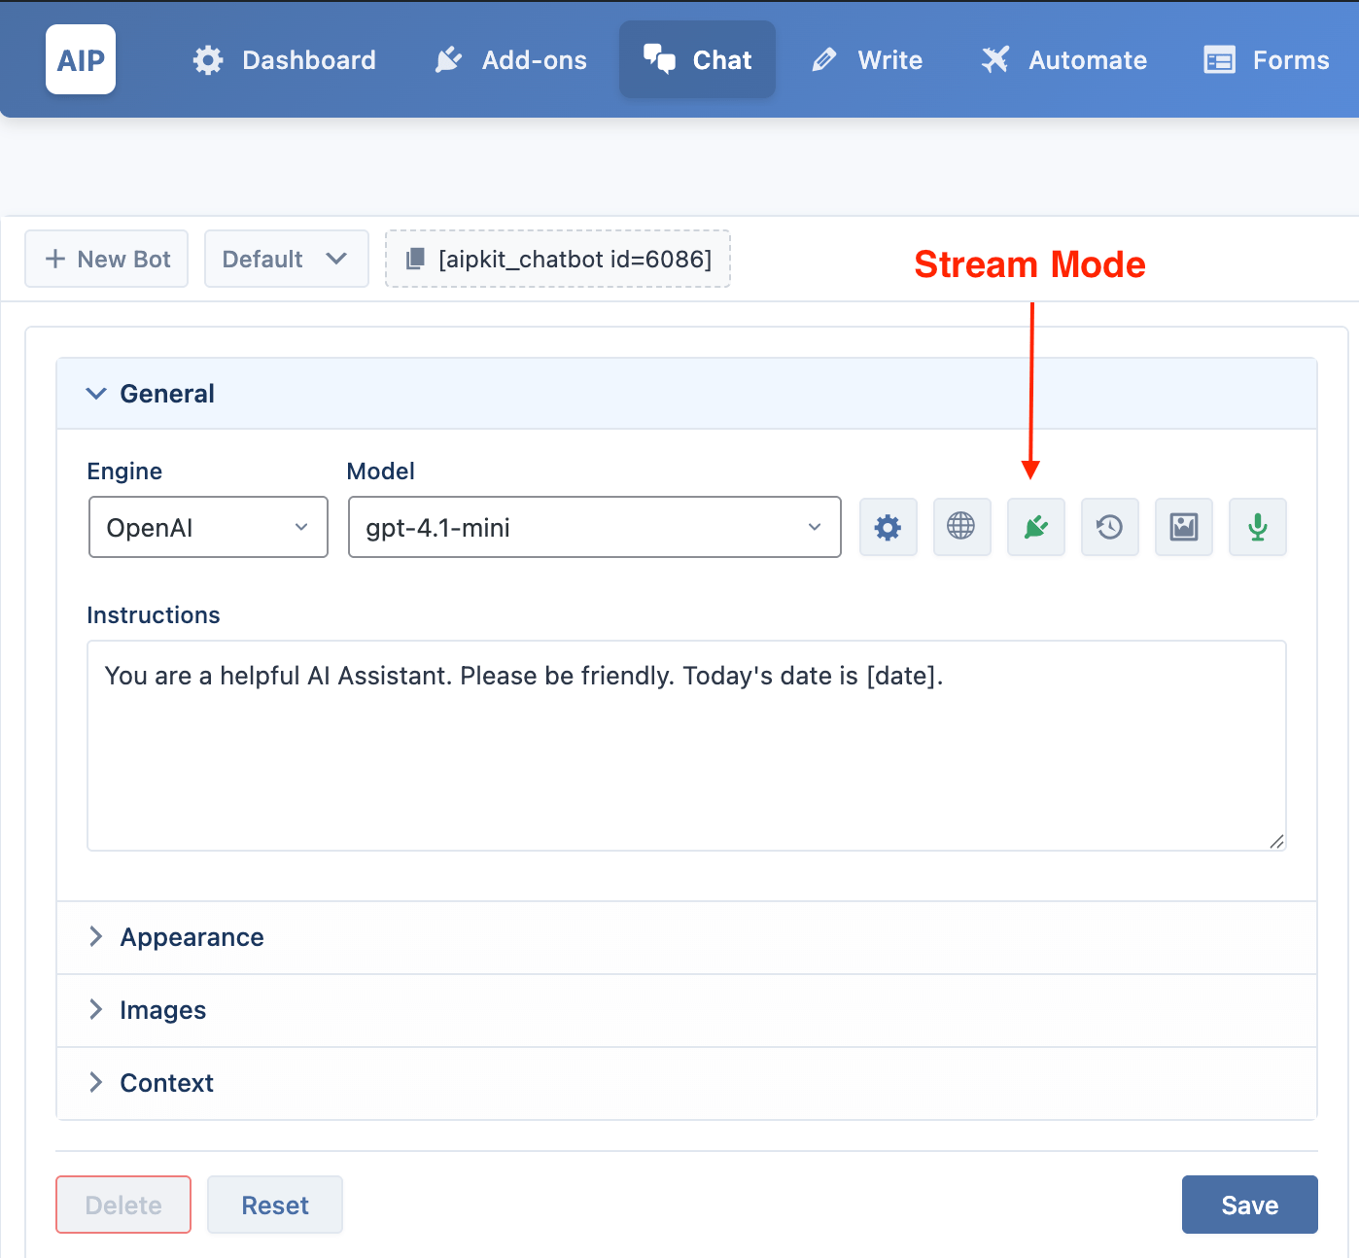Switch to the Chat tab

697,60
